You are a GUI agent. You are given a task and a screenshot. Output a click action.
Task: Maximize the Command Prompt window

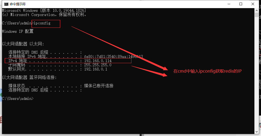pyautogui.click(x=241, y=4)
